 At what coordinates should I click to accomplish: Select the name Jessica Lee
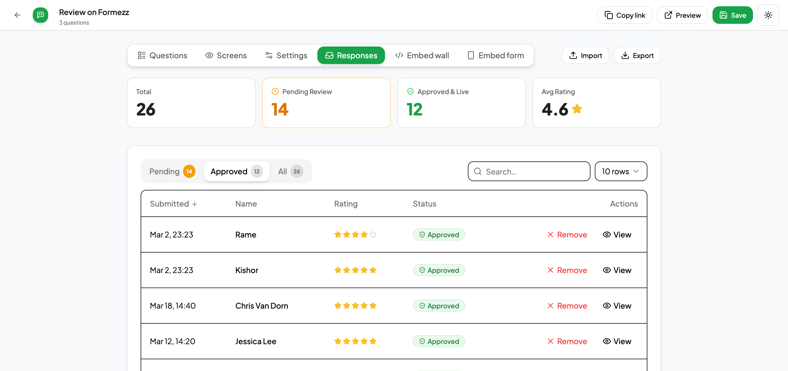coord(256,341)
